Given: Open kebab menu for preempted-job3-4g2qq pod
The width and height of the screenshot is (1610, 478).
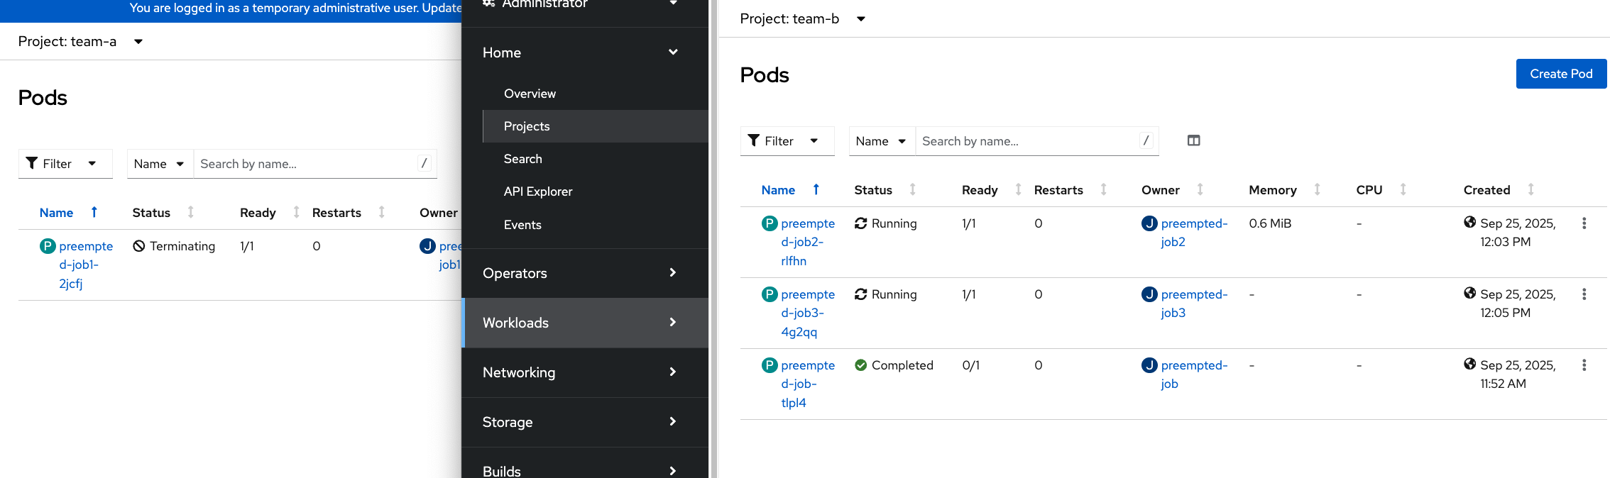Looking at the screenshot, I should [x=1584, y=294].
